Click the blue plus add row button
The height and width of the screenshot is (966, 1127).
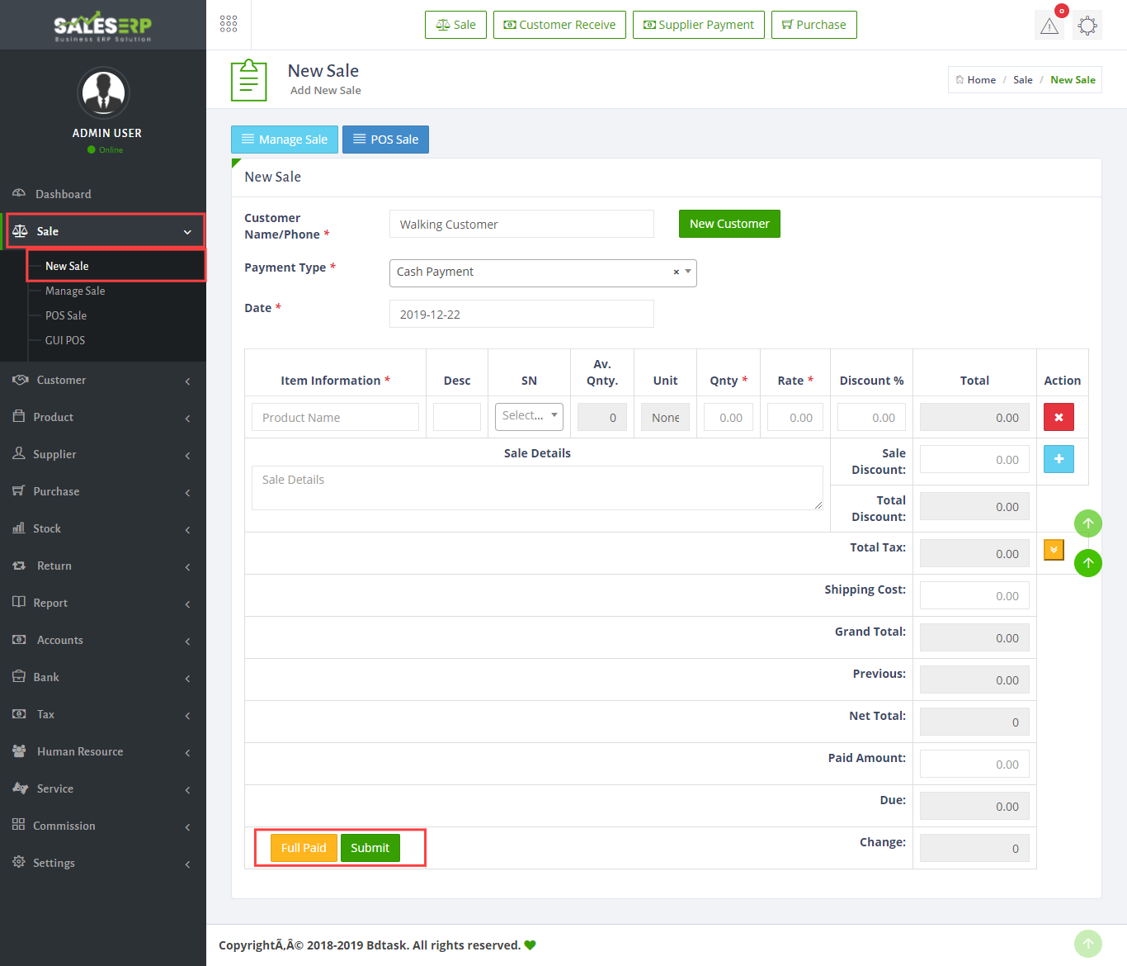tap(1059, 459)
